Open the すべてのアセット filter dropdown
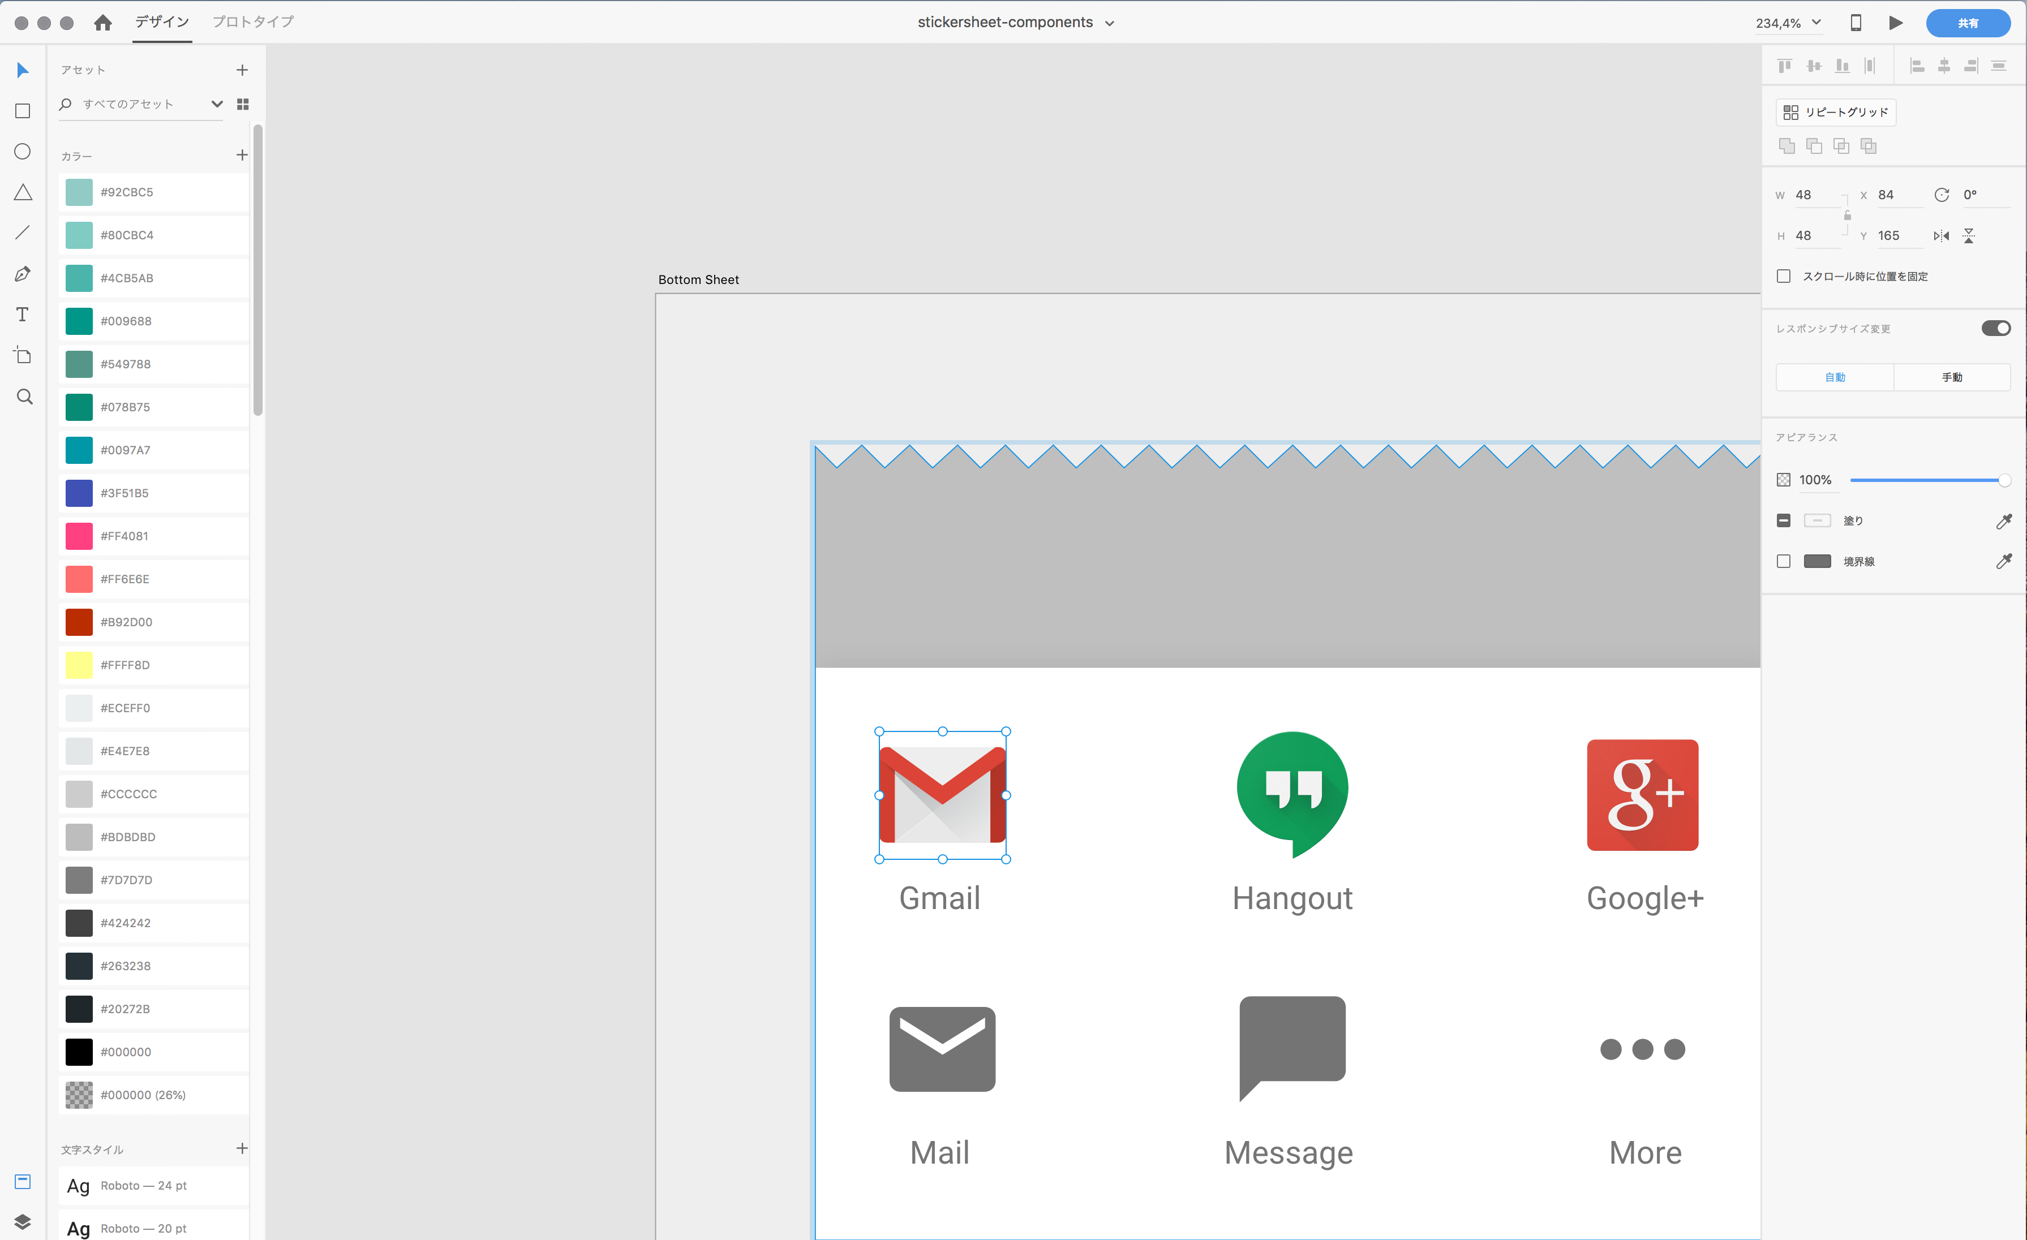Image resolution: width=2027 pixels, height=1240 pixels. coord(217,104)
